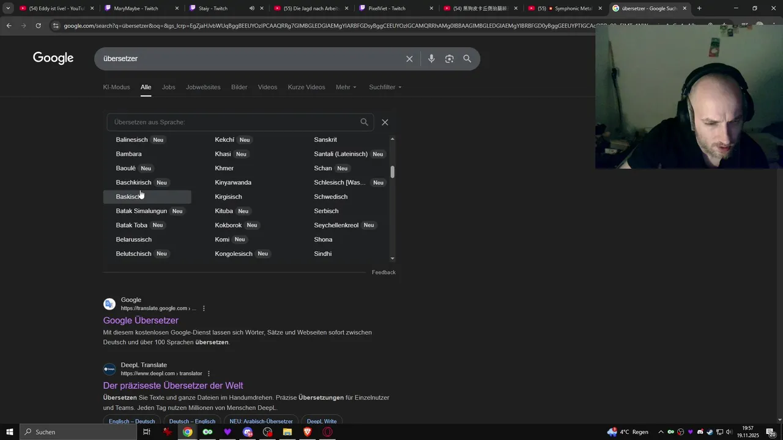Reload the page
783x440 pixels.
(38, 26)
